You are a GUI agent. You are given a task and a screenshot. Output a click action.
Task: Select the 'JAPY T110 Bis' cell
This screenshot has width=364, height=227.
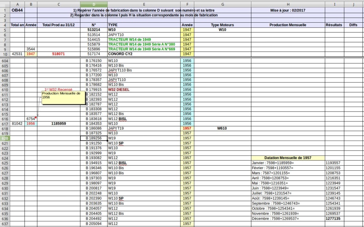(144, 70)
